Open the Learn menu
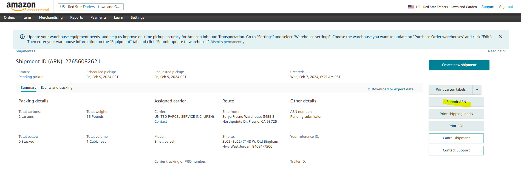This screenshot has width=521, height=178. 118,18
